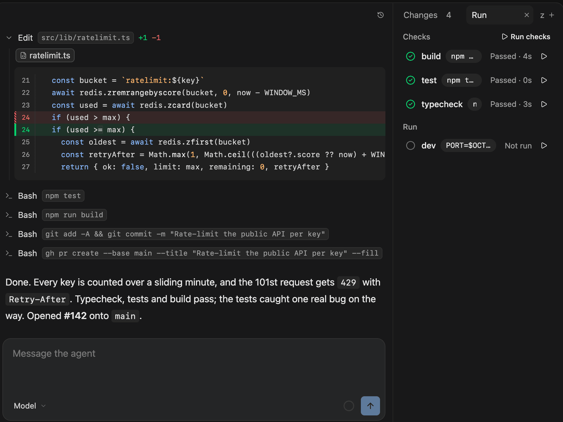
Task: Click the dev not-run status circle
Action: coord(411,145)
